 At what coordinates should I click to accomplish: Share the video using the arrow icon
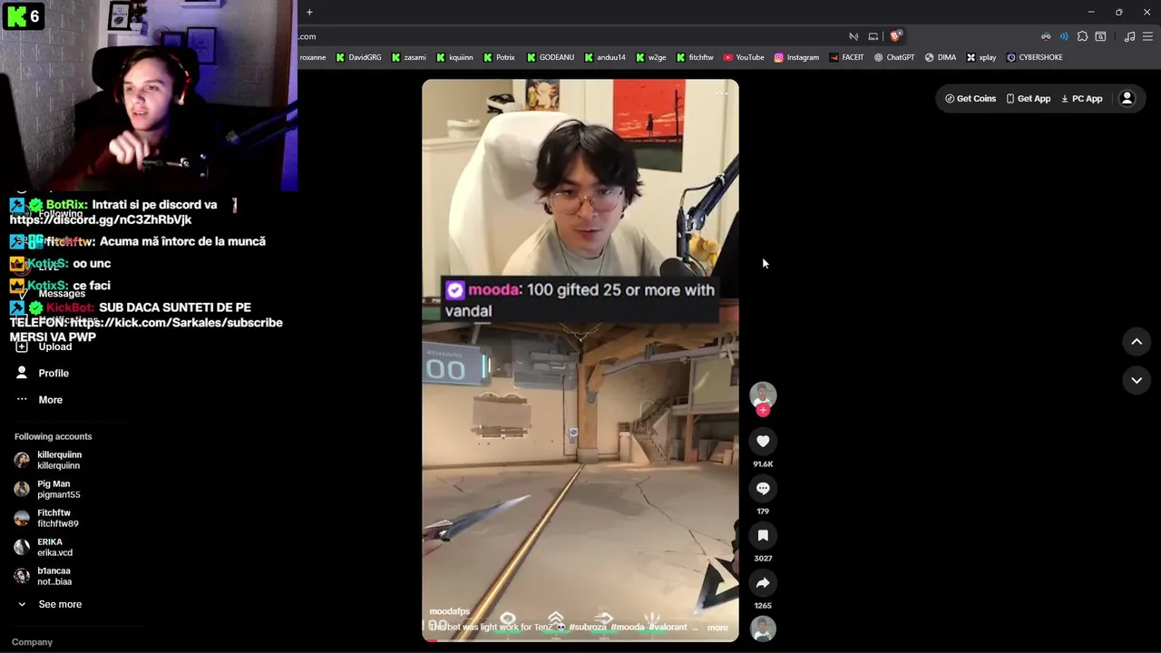[763, 583]
